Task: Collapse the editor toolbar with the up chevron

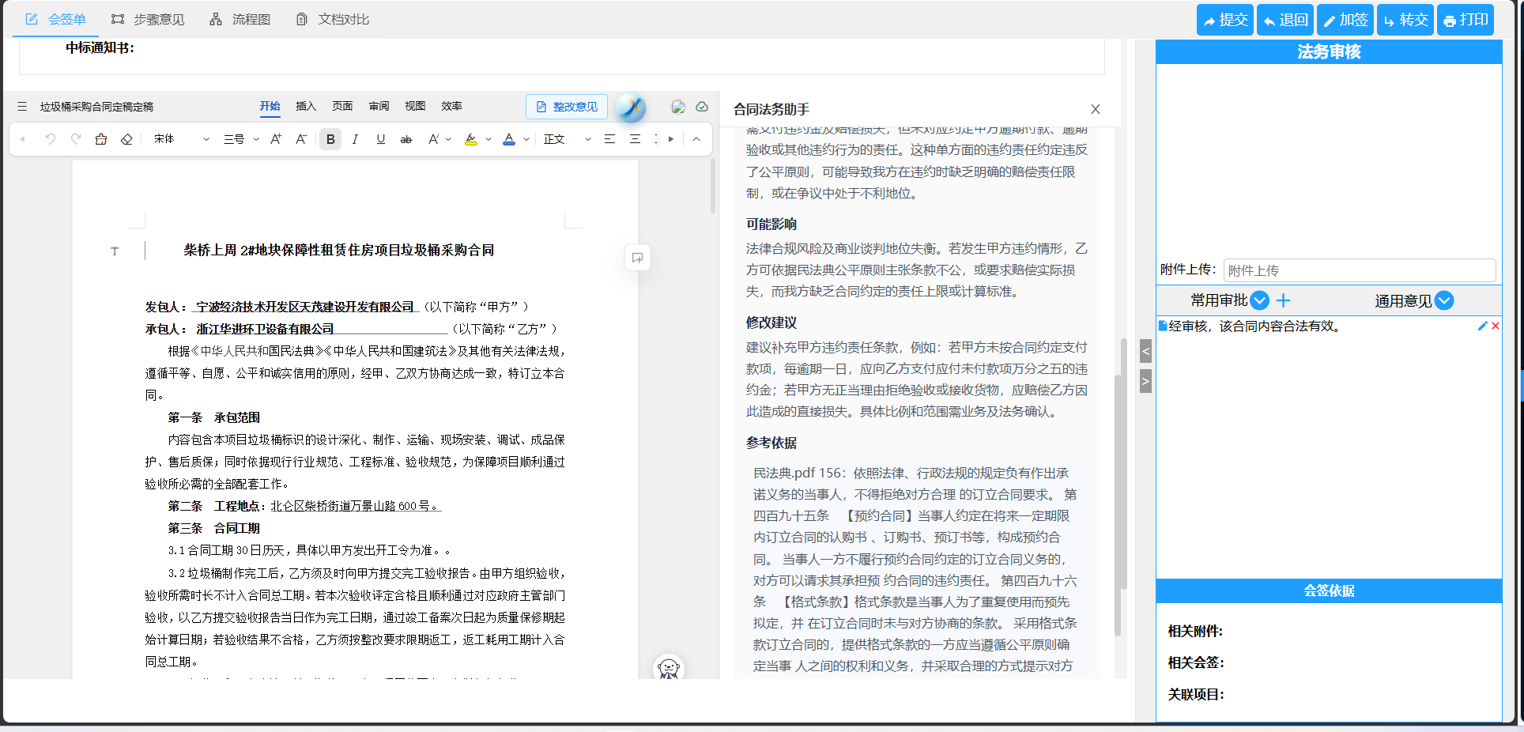Action: 696,139
